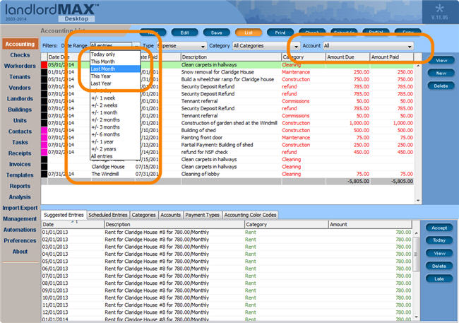
Task: Click Delete button beside accounting list
Action: pyautogui.click(x=441, y=86)
